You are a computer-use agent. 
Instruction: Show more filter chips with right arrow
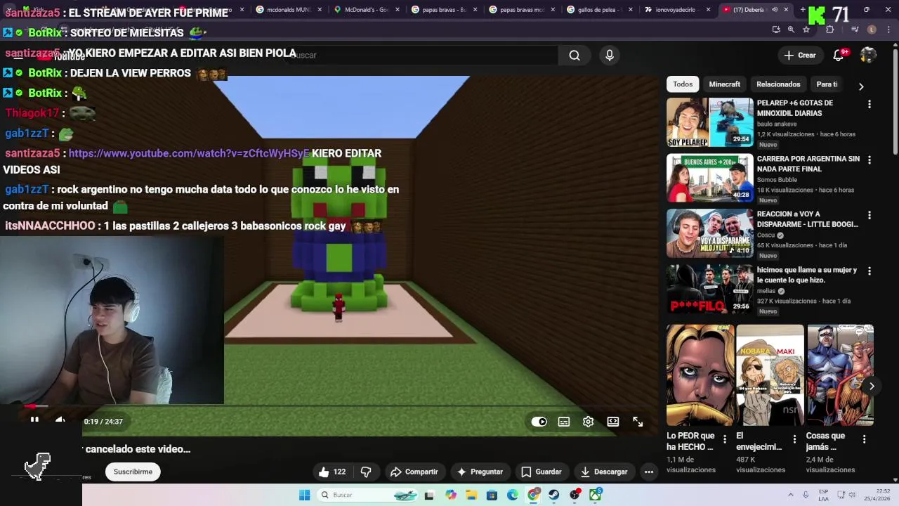(x=861, y=86)
